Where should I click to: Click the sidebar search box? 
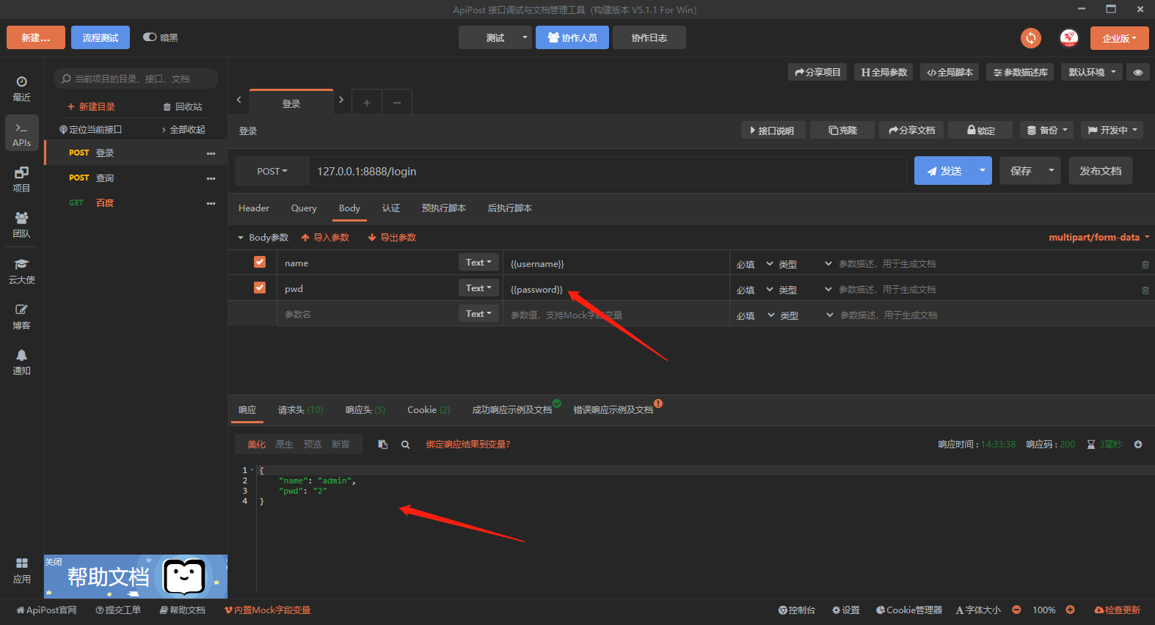tap(136, 78)
